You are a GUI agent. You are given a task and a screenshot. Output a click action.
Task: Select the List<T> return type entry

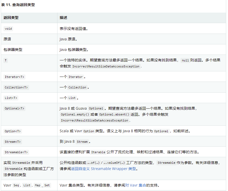tap(10, 98)
